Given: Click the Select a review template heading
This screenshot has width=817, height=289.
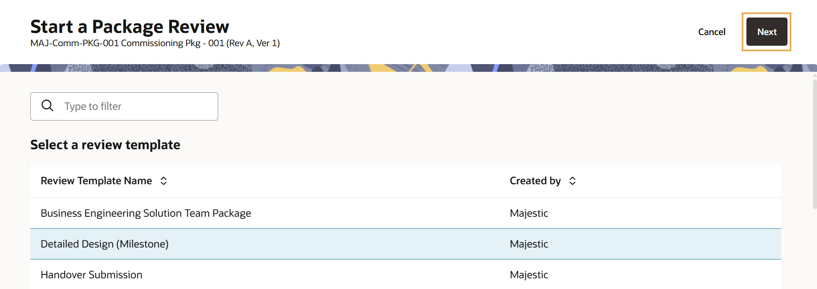Looking at the screenshot, I should [105, 145].
